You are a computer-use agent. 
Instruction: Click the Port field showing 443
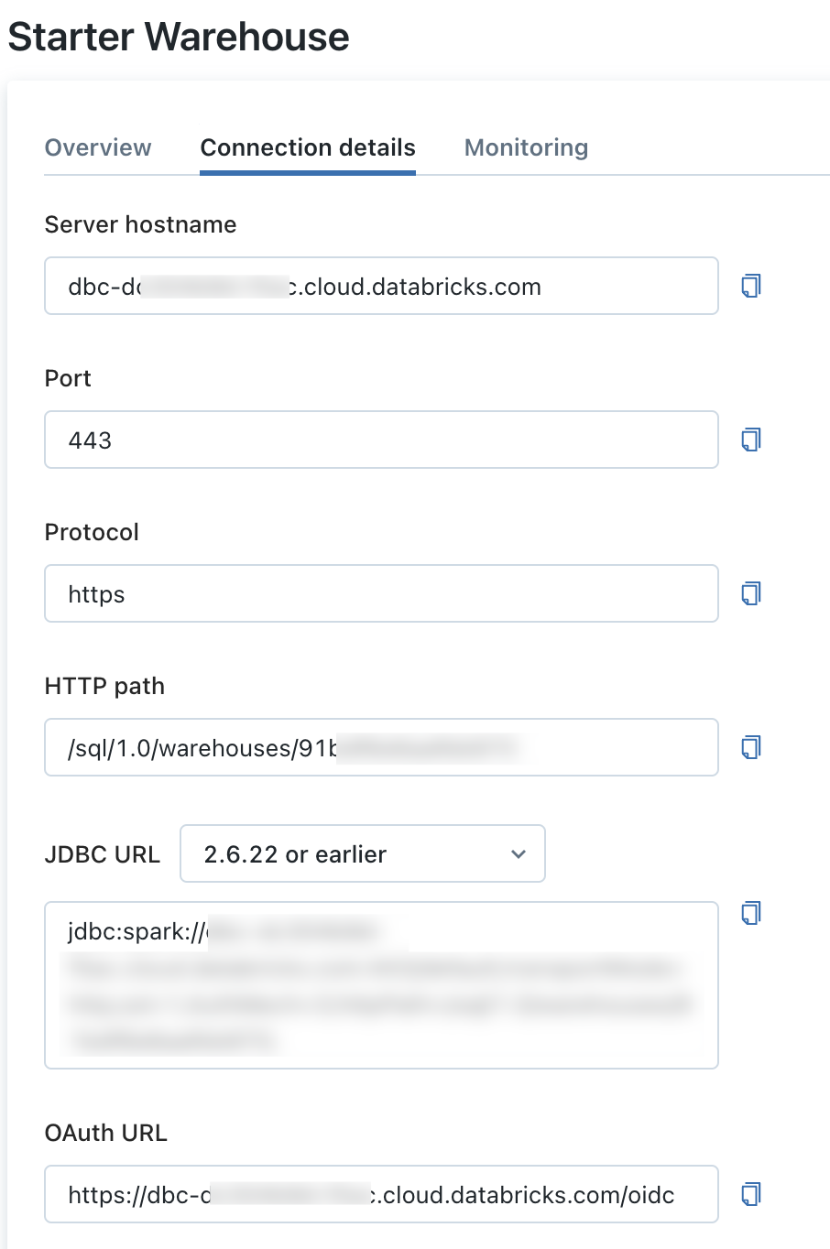point(381,440)
